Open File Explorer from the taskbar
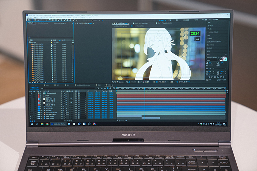 coord(42,124)
